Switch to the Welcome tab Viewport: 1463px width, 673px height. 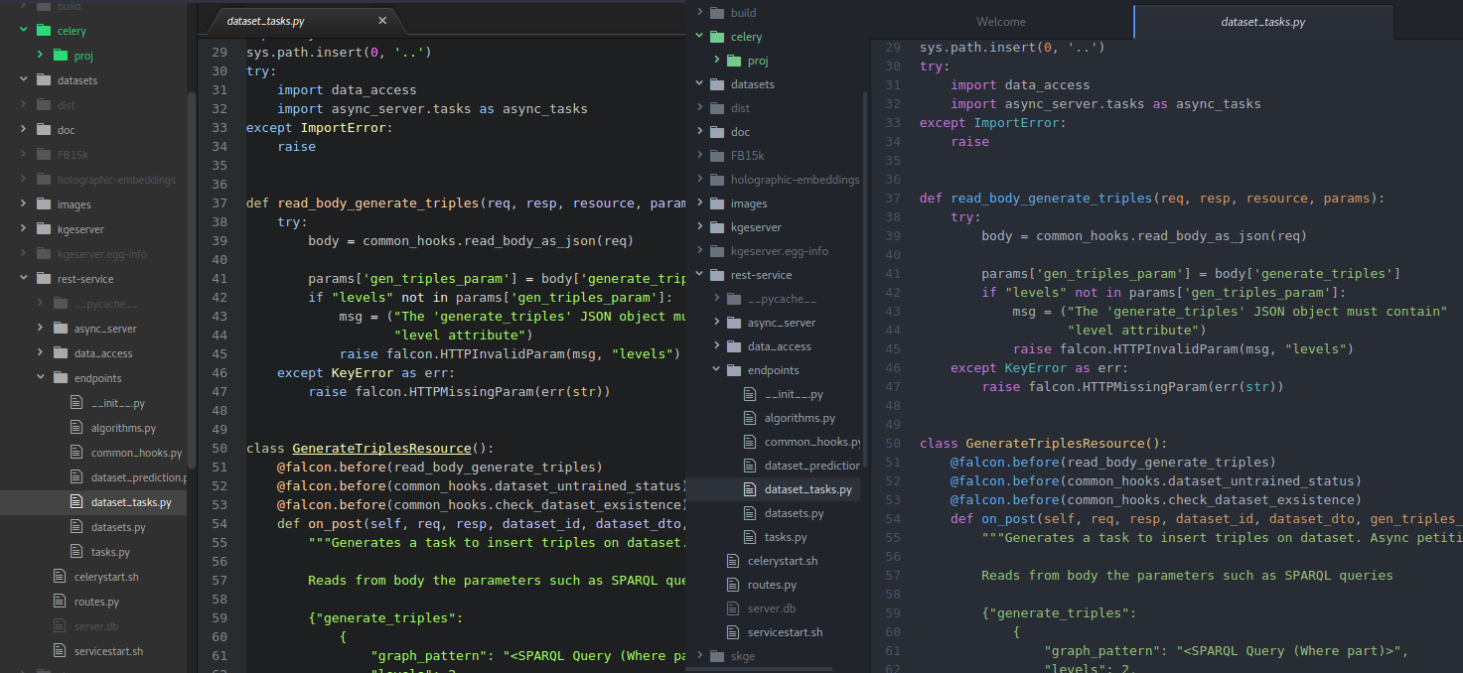pos(1000,21)
